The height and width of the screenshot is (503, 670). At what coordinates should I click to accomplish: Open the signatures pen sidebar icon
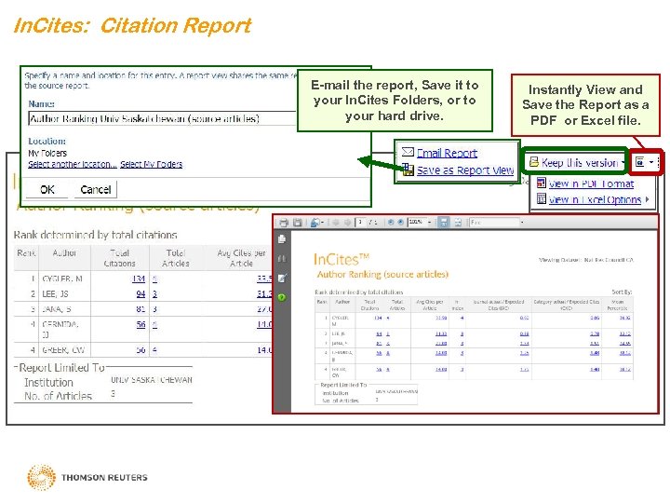pos(282,279)
